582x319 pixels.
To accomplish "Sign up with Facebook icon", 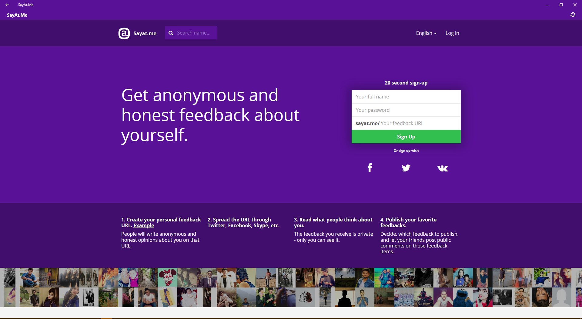I will coord(370,168).
